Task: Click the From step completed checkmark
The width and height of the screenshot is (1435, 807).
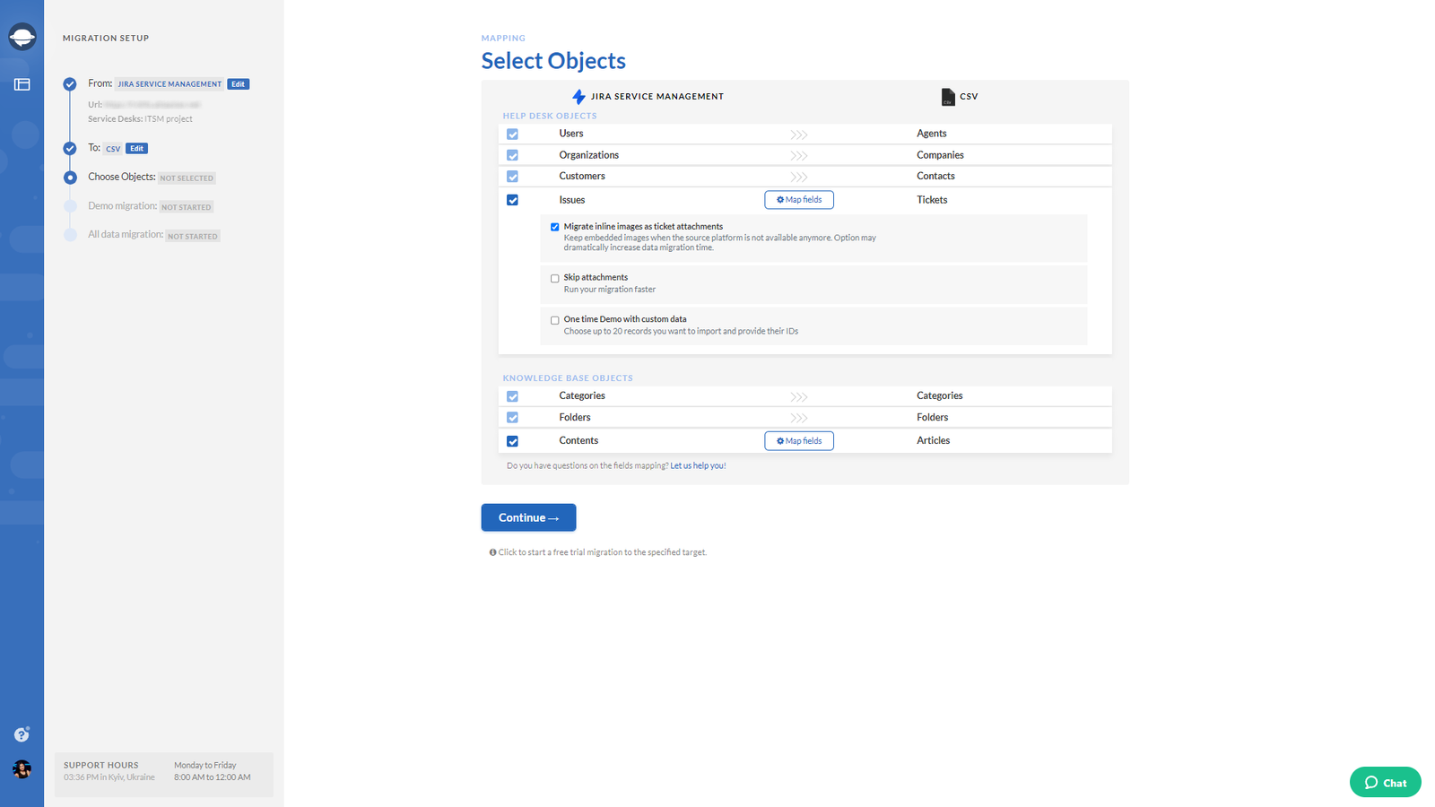Action: point(70,84)
